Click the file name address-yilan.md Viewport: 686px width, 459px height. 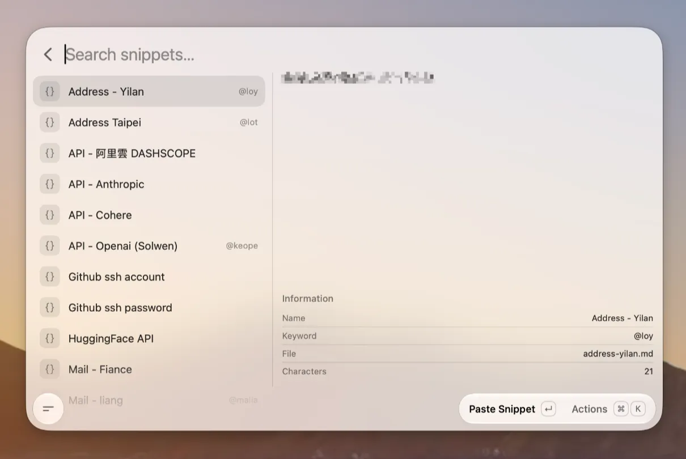click(618, 354)
